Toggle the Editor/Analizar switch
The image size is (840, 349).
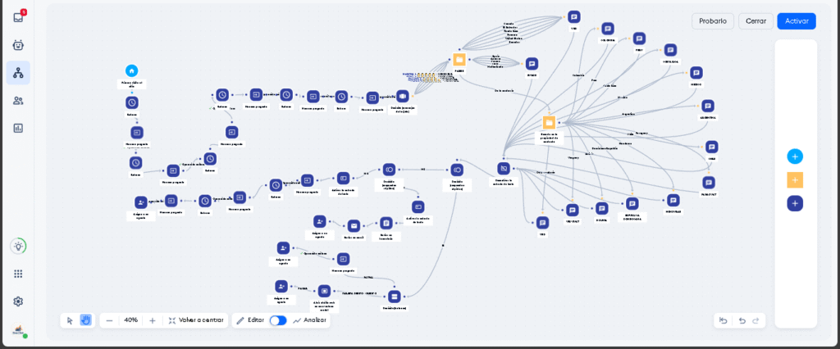click(278, 320)
